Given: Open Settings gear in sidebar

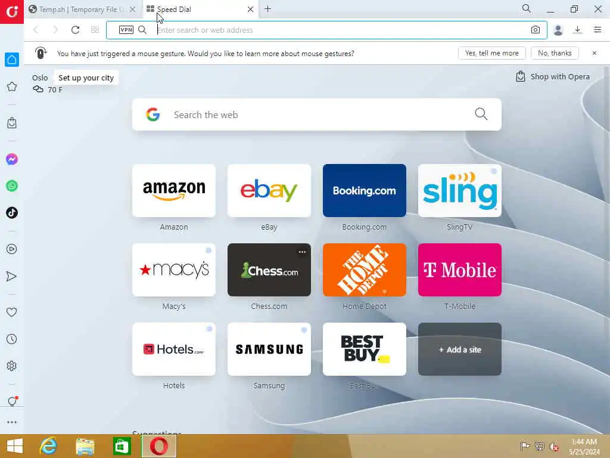Looking at the screenshot, I should click(12, 366).
